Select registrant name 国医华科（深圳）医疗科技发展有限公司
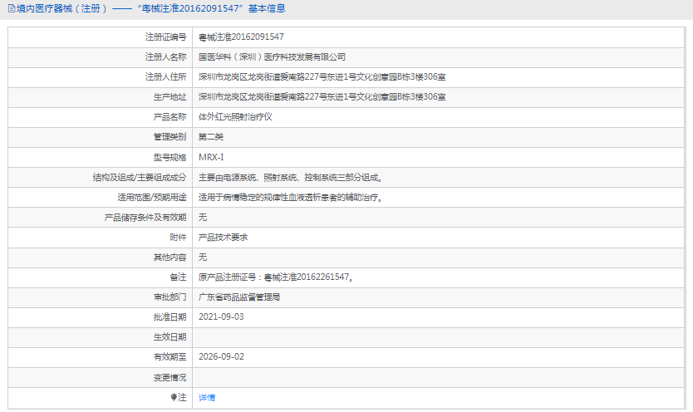This screenshot has width=693, height=412. click(x=272, y=57)
